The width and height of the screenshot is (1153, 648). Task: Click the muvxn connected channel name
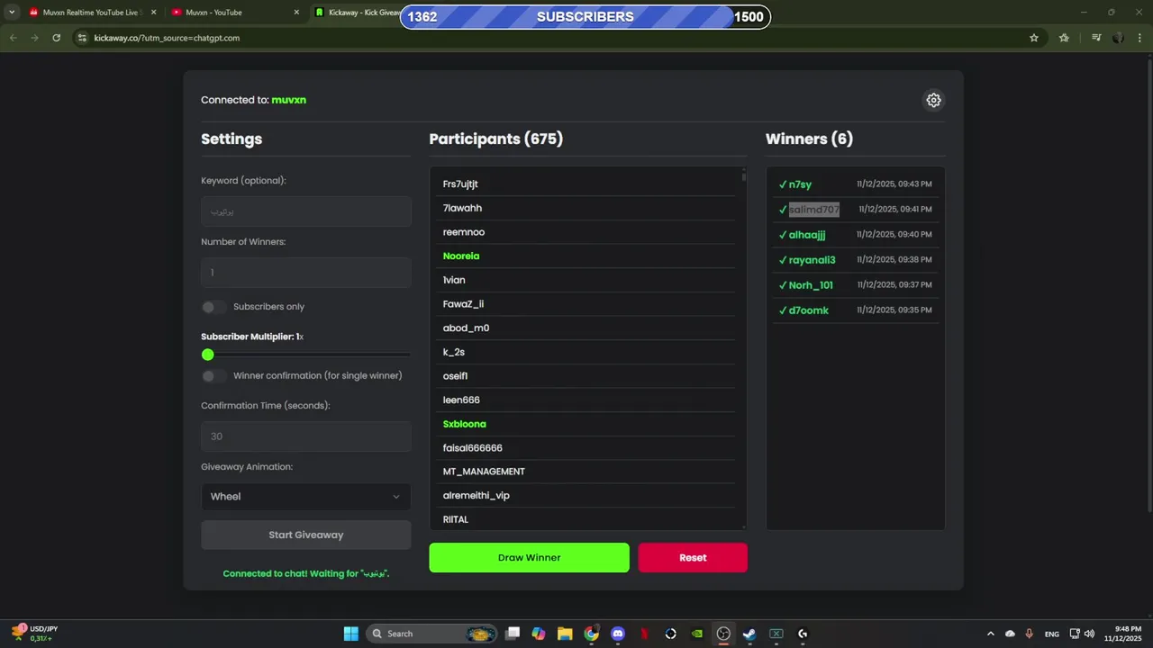coord(289,100)
